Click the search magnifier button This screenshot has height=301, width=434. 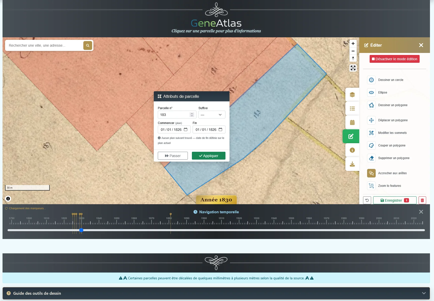click(x=88, y=45)
